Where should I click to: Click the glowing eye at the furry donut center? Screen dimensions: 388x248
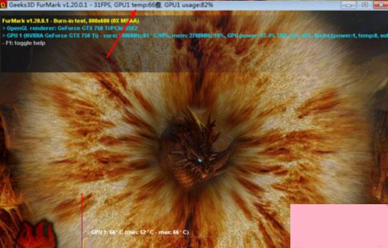click(x=200, y=161)
